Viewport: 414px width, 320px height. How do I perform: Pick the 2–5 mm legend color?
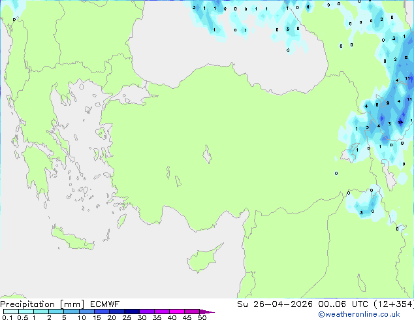[56, 312]
